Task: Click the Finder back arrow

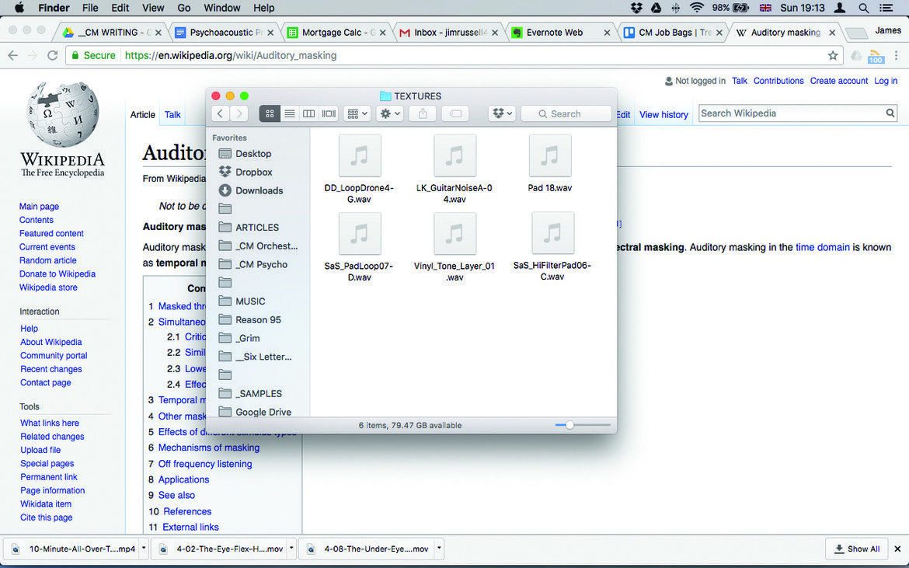Action: pyautogui.click(x=221, y=113)
